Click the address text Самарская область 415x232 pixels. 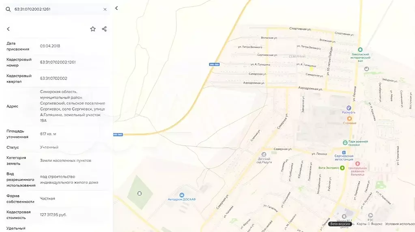pyautogui.click(x=58, y=92)
